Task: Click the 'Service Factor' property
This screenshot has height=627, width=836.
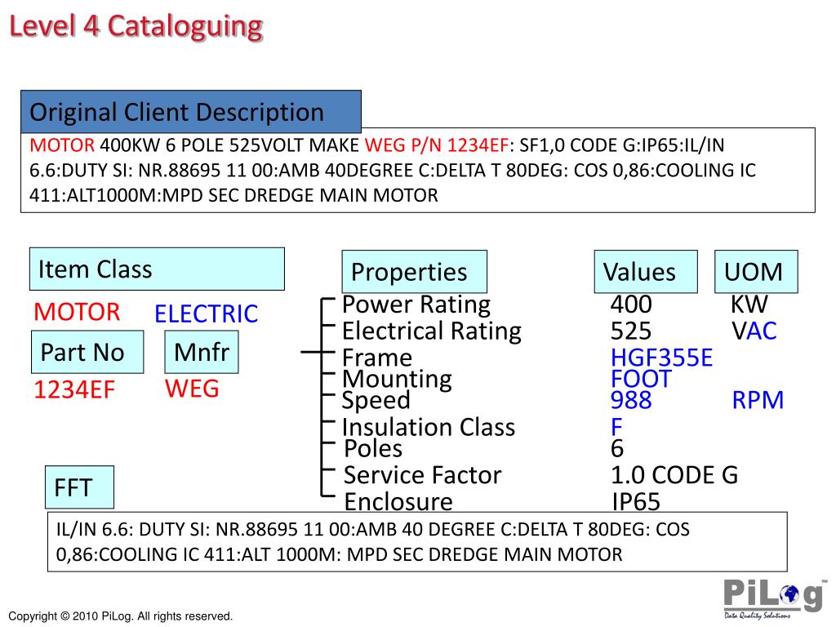Action: (423, 475)
